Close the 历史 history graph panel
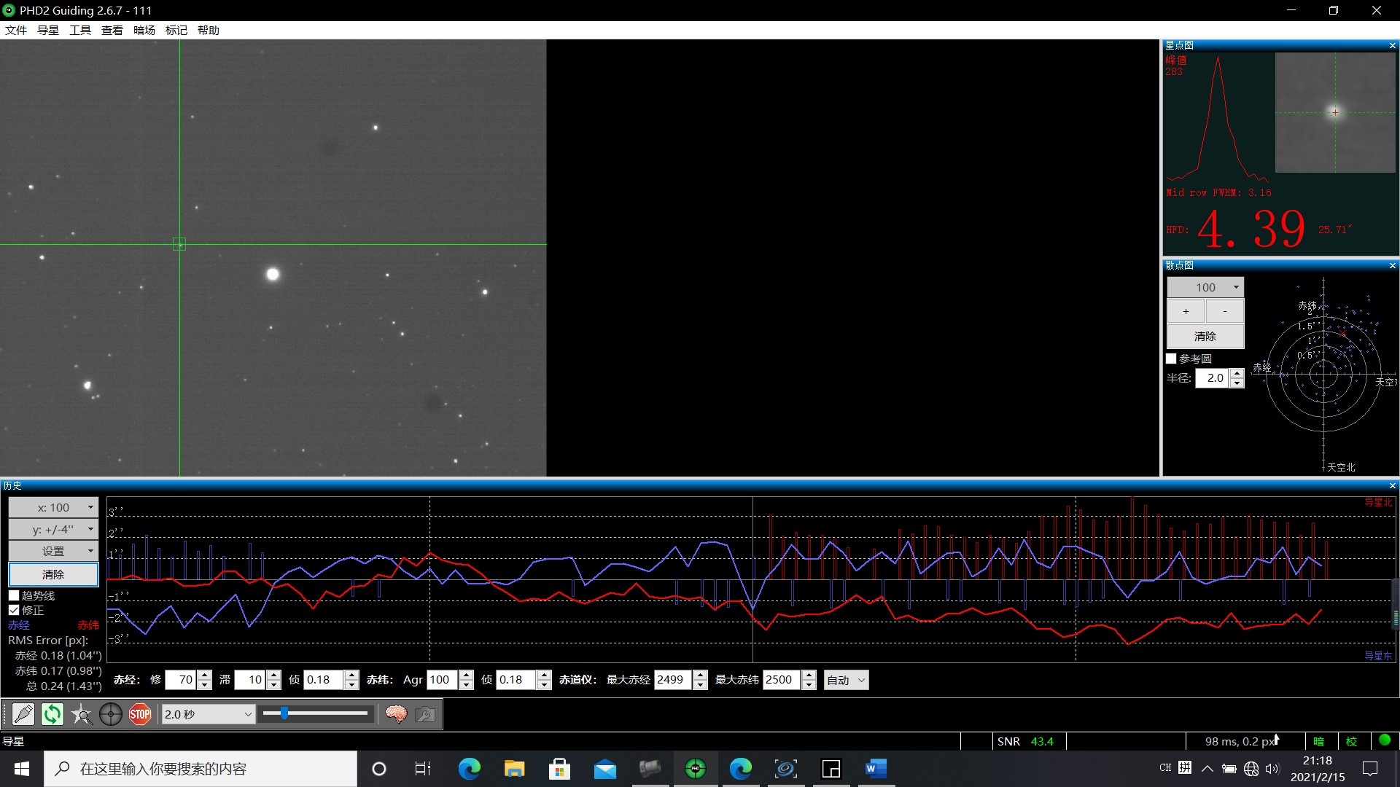 [1392, 485]
